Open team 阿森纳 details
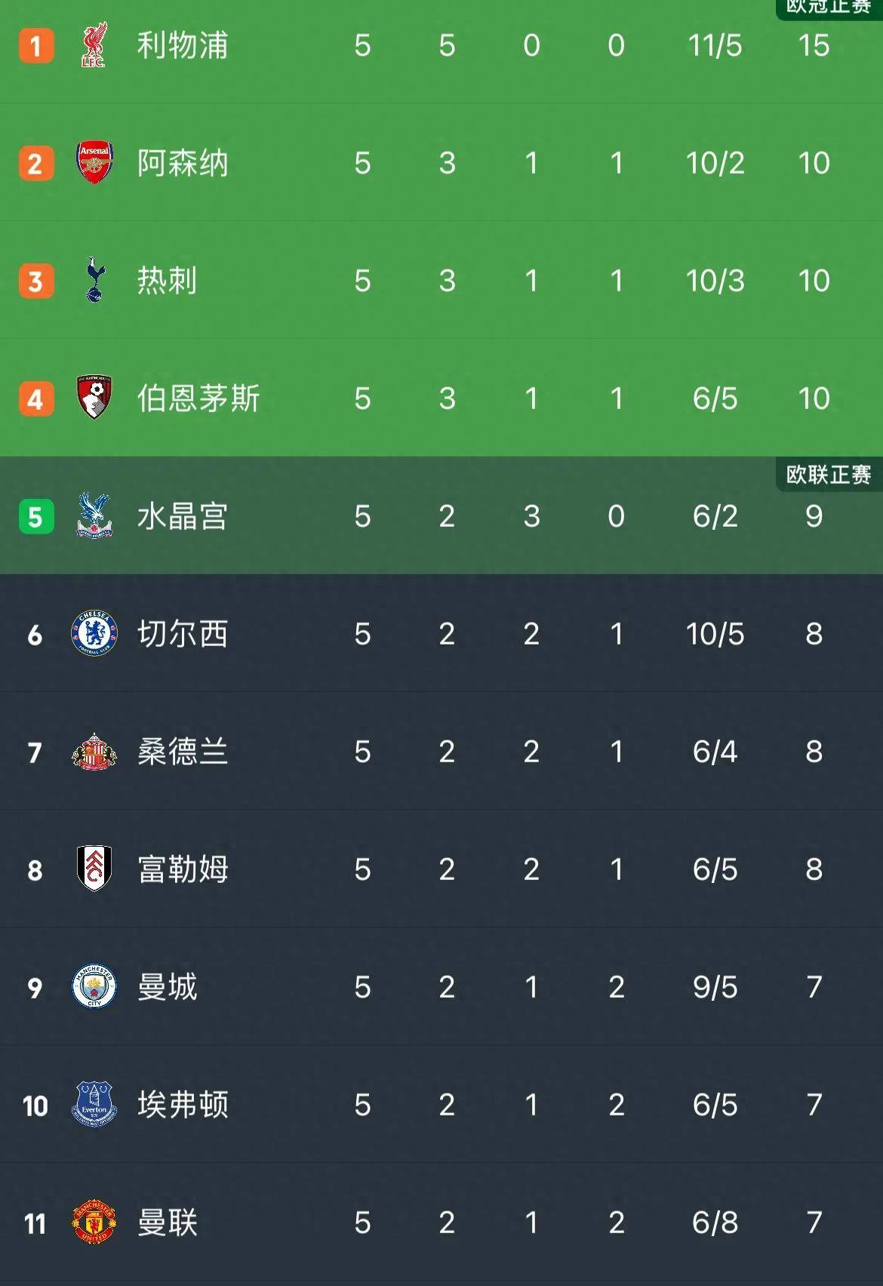The image size is (883, 1286). click(x=183, y=163)
